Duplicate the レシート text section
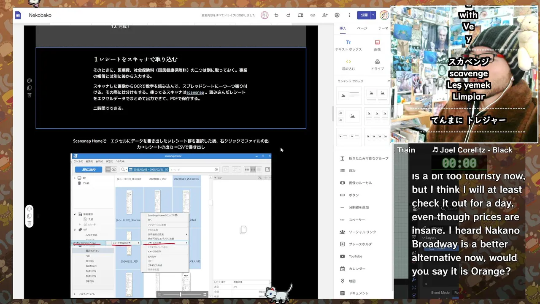The image size is (540, 304). pyautogui.click(x=30, y=88)
